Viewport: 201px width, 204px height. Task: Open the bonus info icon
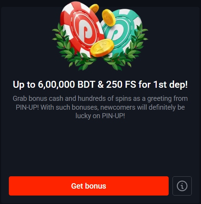coord(182,186)
